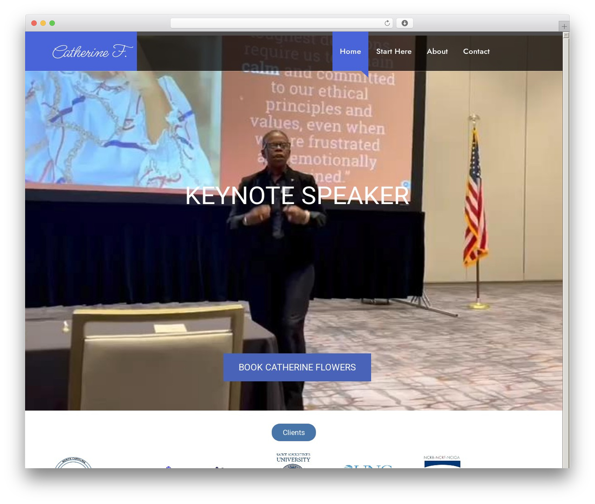
Task: Click the yellow minimize window button
Action: tap(43, 23)
